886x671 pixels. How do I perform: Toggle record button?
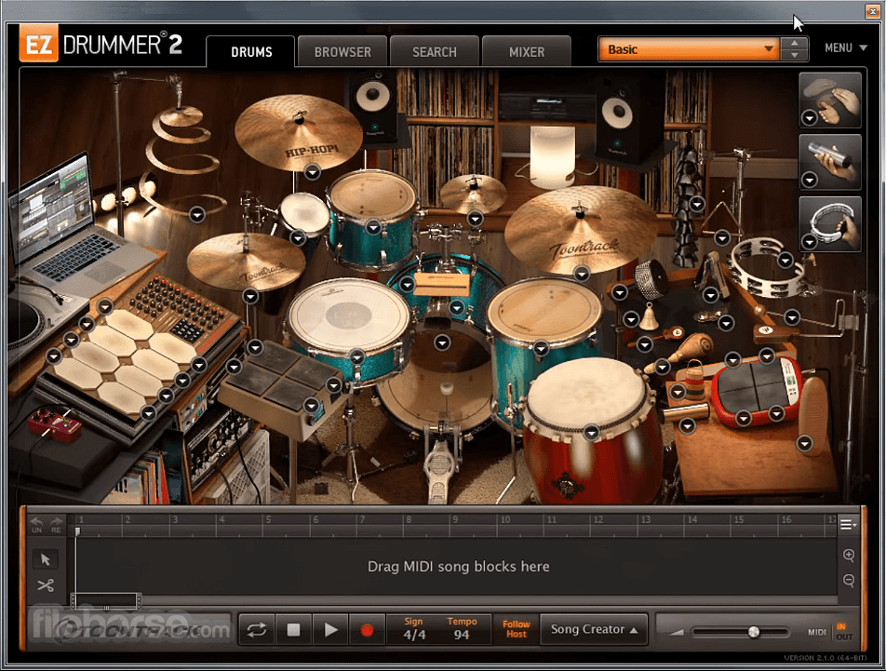[367, 630]
